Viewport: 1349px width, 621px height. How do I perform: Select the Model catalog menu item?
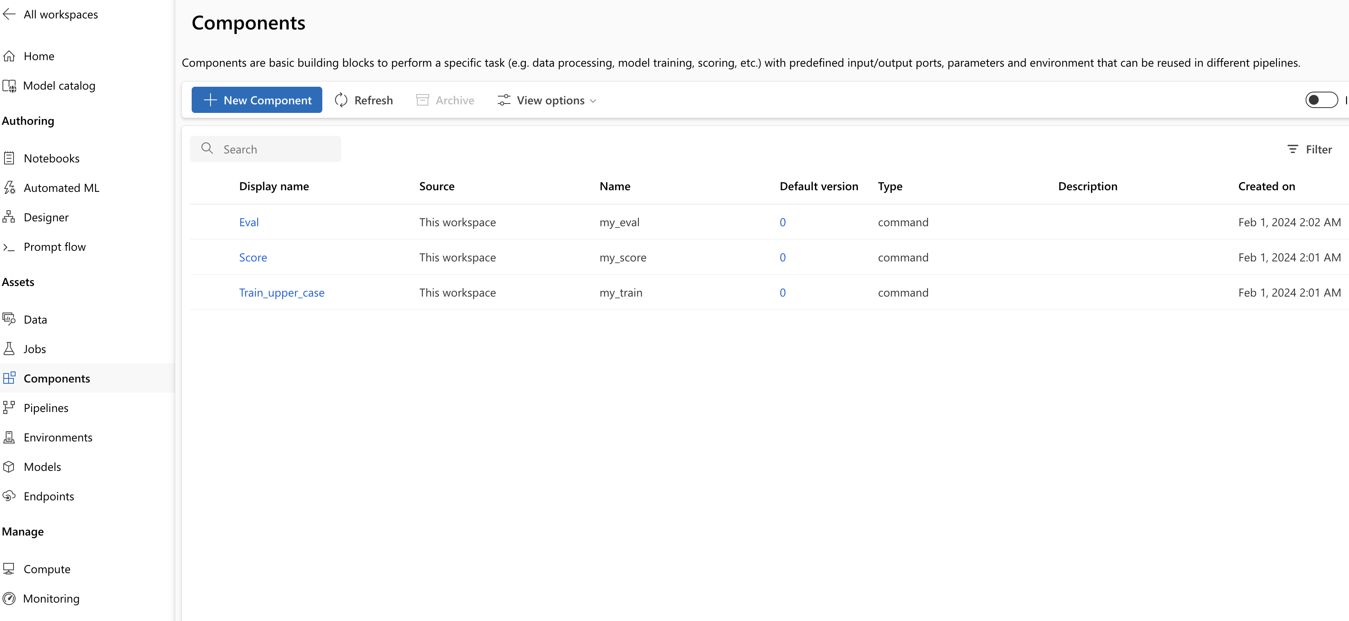pos(59,85)
